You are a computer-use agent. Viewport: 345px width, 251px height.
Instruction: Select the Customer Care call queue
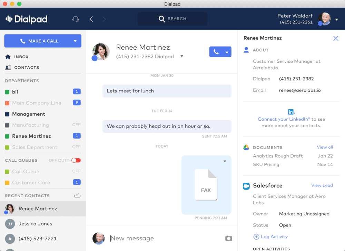tap(31, 182)
